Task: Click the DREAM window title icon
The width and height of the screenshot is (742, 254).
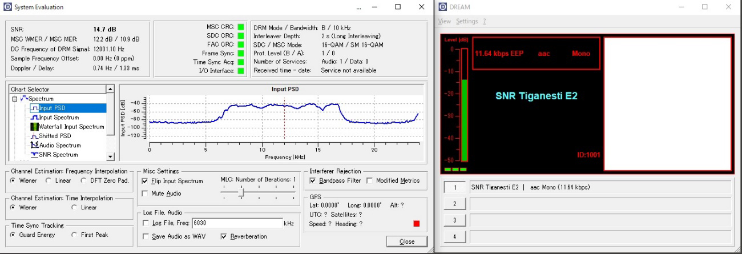Action: (x=443, y=7)
